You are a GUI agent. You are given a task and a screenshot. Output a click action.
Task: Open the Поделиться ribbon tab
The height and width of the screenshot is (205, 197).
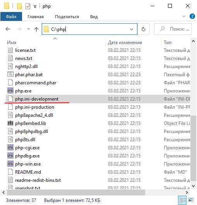[x=67, y=17]
